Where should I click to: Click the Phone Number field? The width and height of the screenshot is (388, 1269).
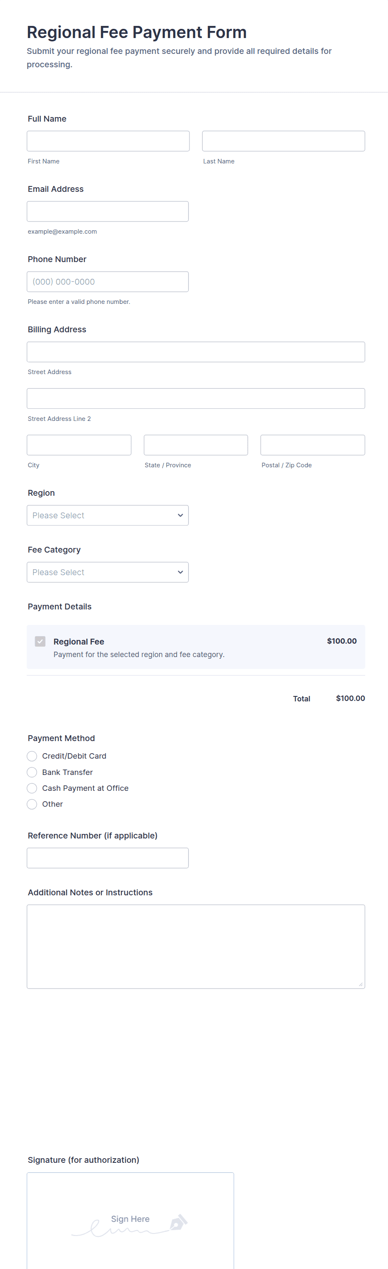107,282
